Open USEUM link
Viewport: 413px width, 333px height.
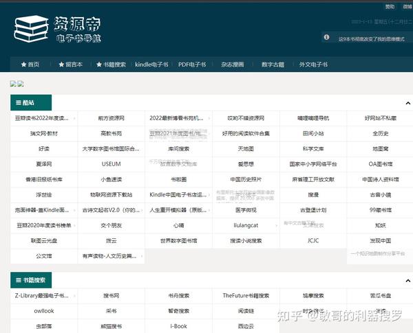point(111,164)
